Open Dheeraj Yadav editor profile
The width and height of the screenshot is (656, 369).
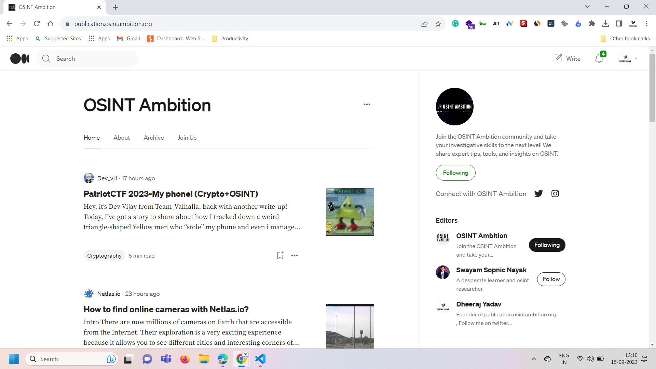coord(479,304)
